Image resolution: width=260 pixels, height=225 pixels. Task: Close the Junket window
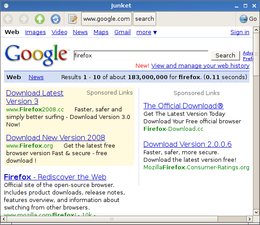[254, 6]
